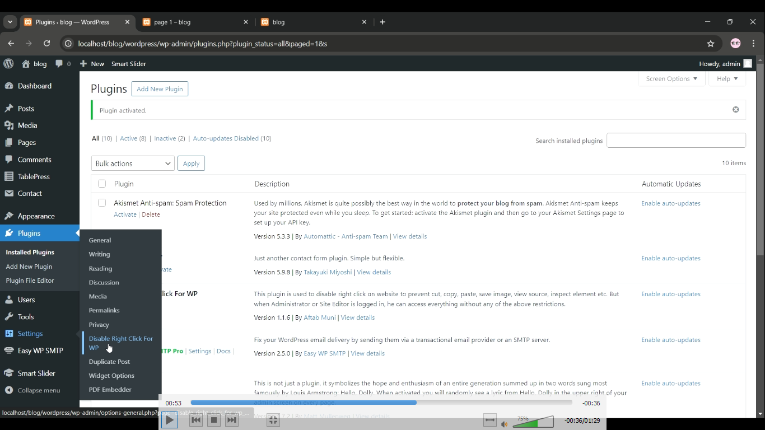Open Media in main sidebar

(x=27, y=125)
